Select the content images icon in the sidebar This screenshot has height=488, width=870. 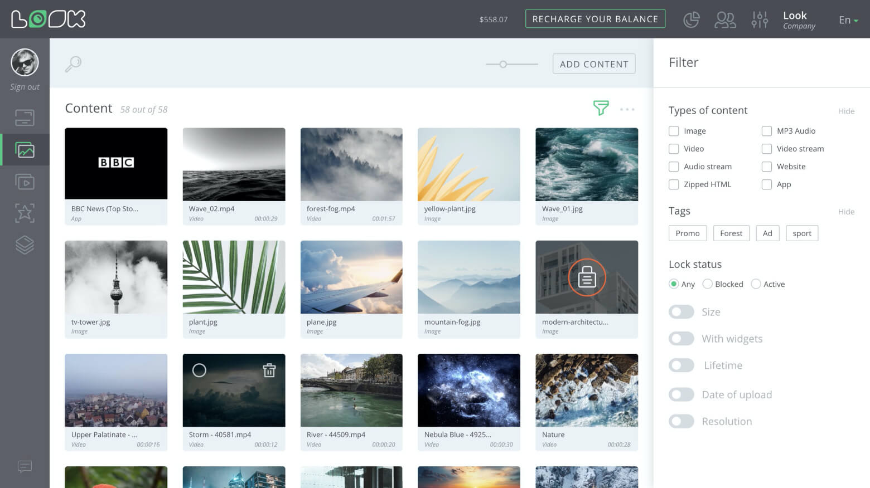click(x=25, y=149)
